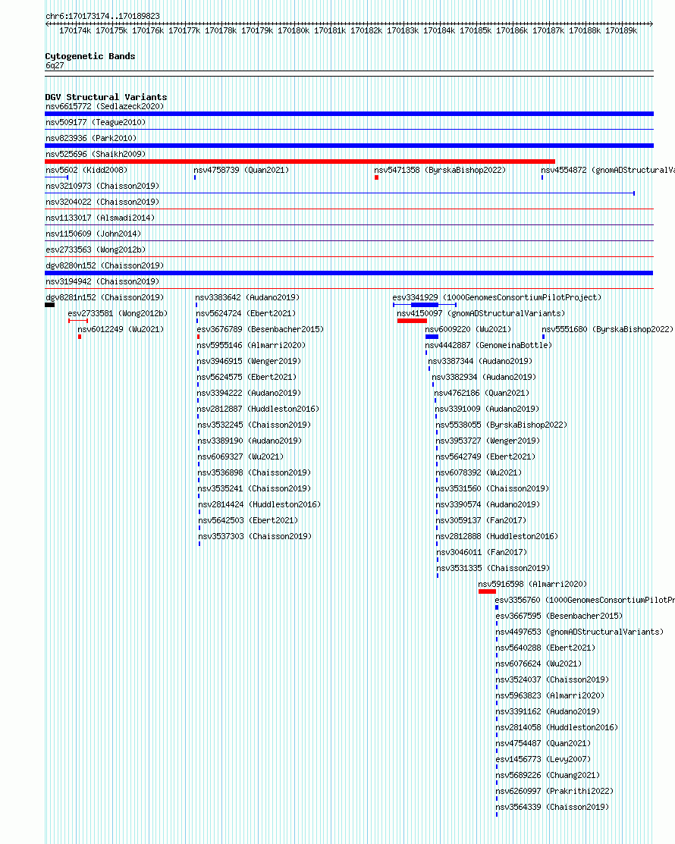Open nsv1133017 (Alsmadi2014) entry
Viewport: 675px width, 844px height.
coord(100,218)
